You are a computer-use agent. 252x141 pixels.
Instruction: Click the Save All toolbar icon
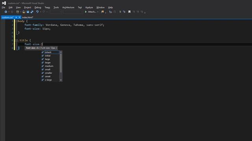(32, 12)
